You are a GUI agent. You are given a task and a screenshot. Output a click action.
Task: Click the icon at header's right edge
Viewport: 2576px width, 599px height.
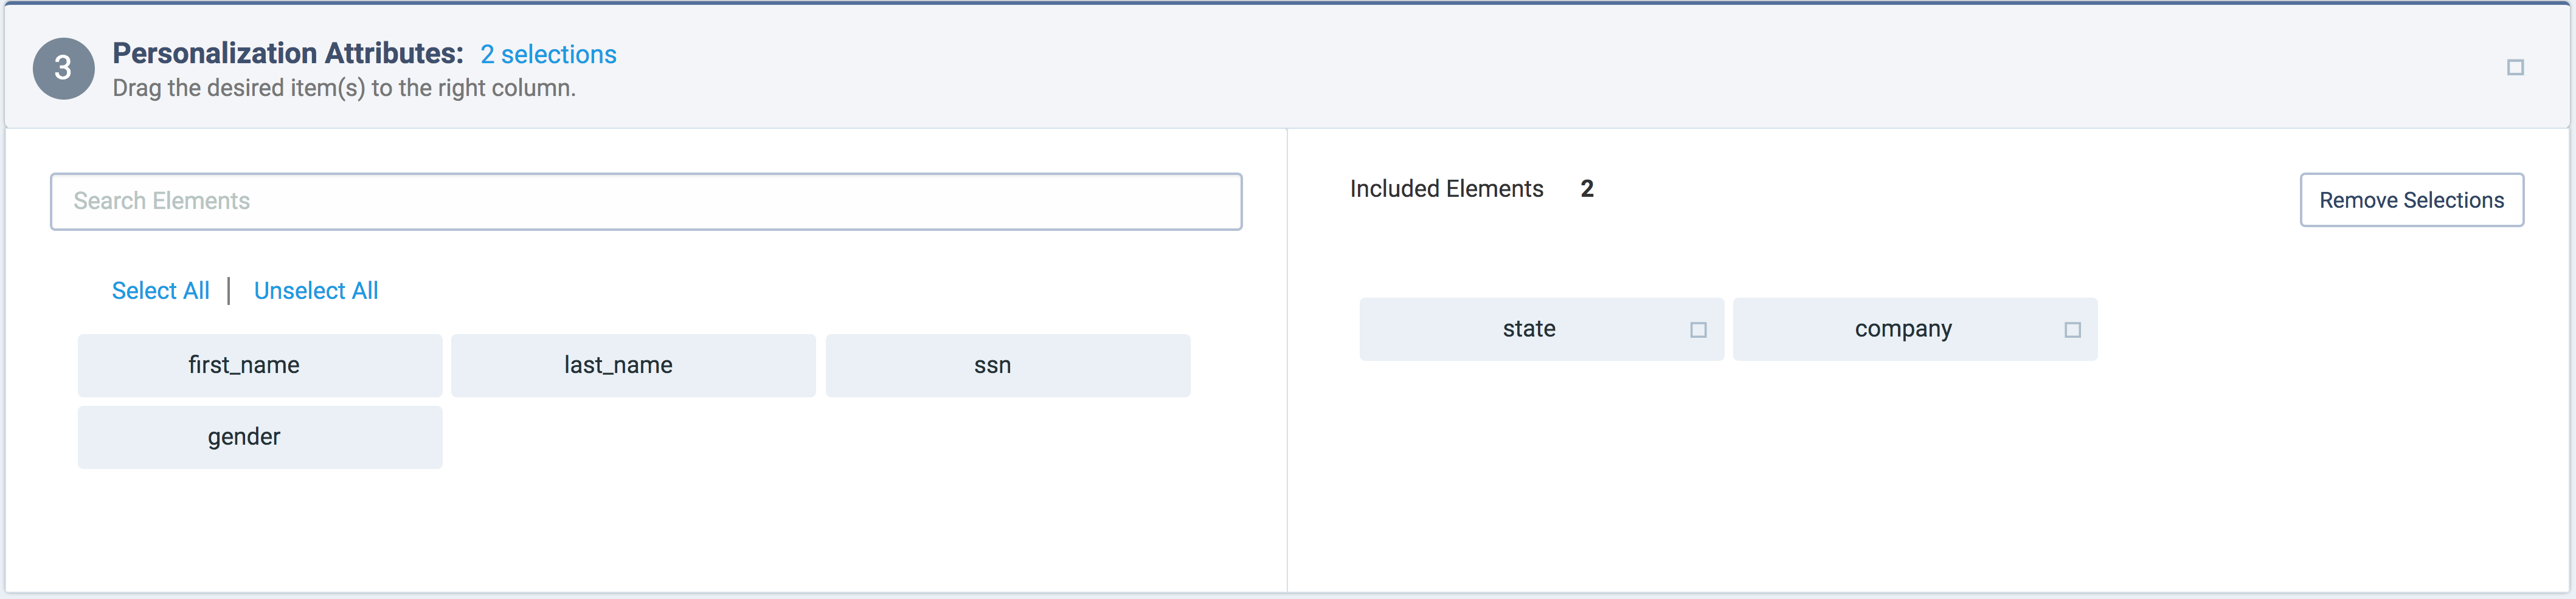tap(2515, 68)
